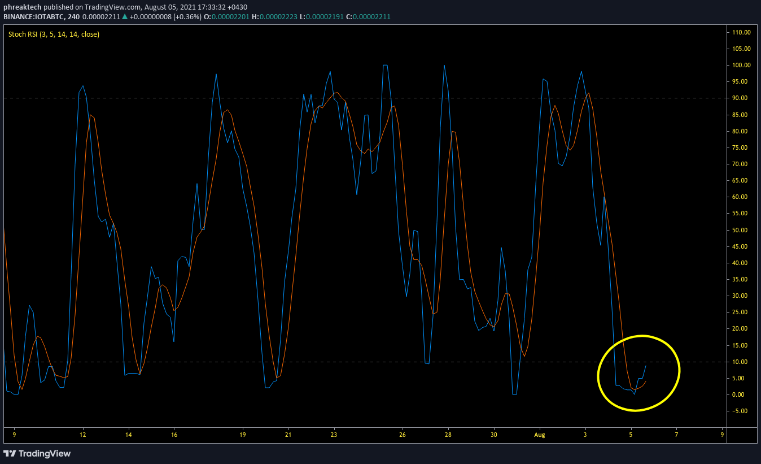Click the 85.00 price axis label
The width and height of the screenshot is (761, 464).
tap(741, 115)
